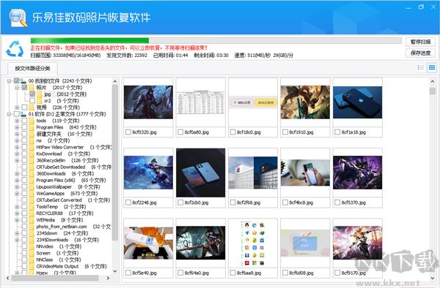Click file name 8cf2f68.jpg

[x=249, y=202]
